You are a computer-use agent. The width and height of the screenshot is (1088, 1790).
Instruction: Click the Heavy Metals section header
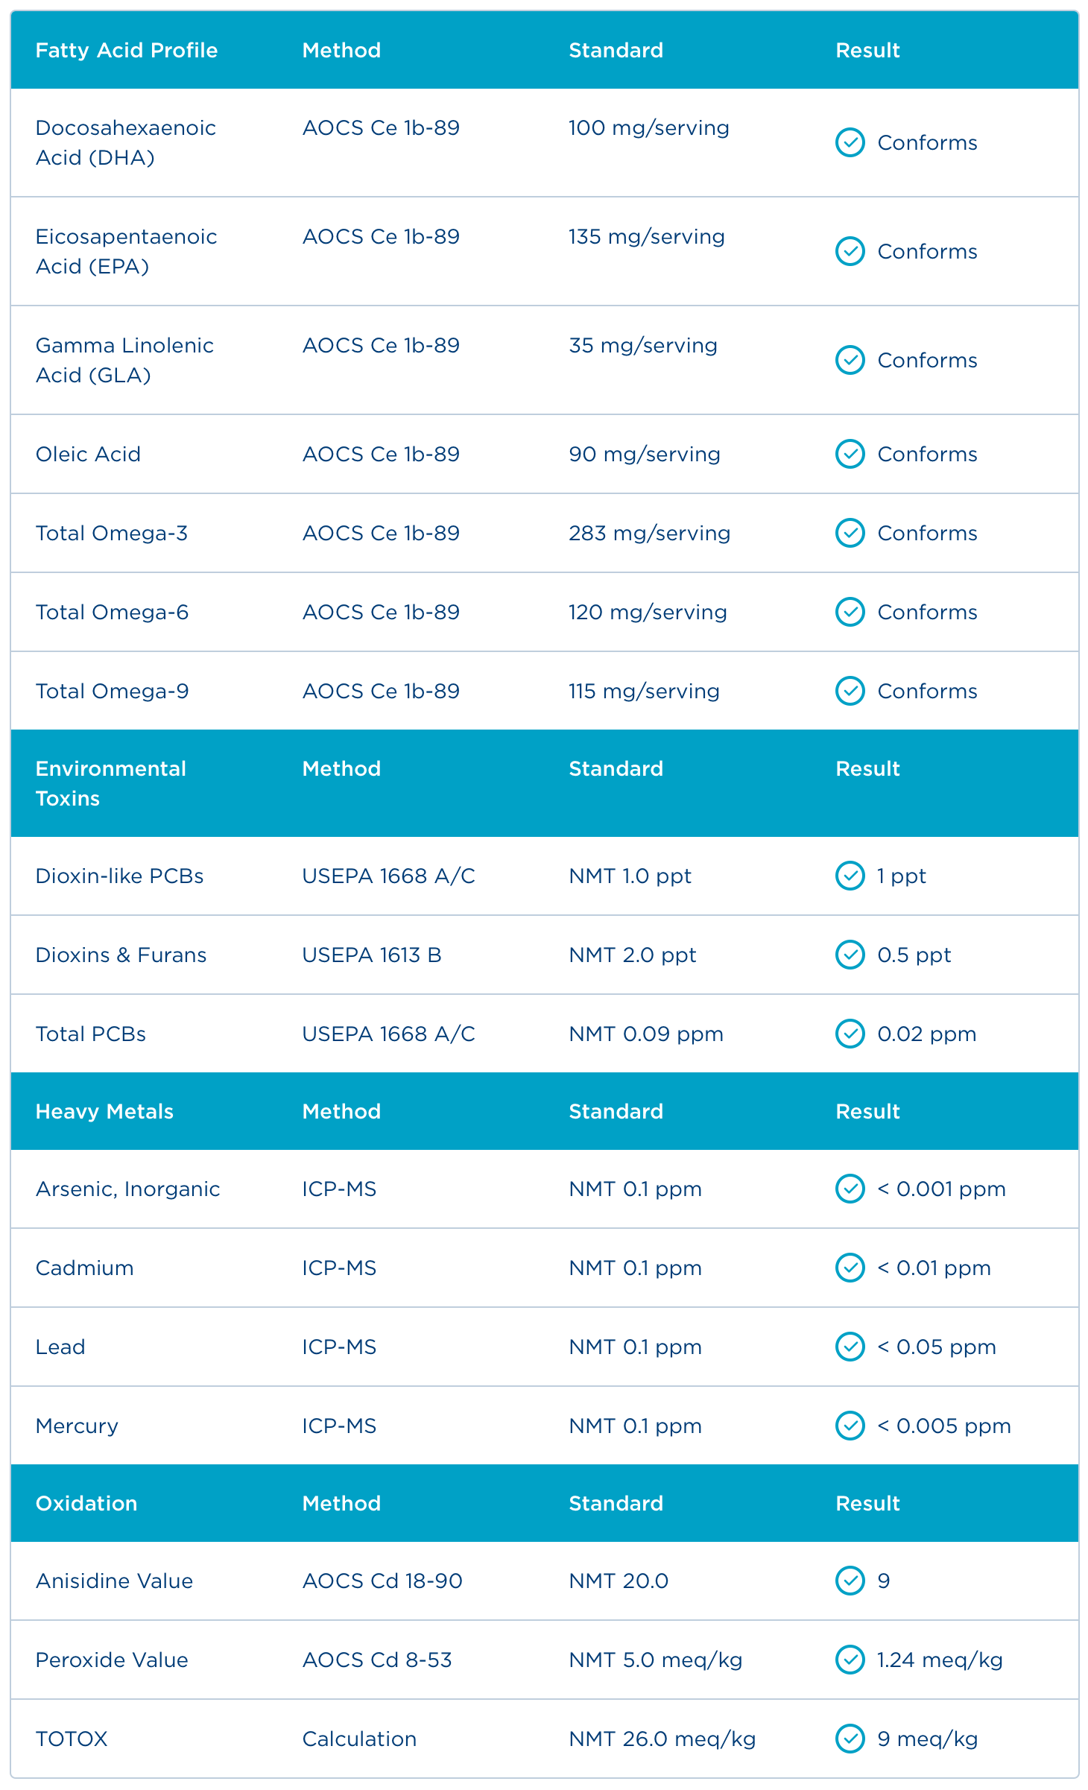click(x=104, y=1111)
